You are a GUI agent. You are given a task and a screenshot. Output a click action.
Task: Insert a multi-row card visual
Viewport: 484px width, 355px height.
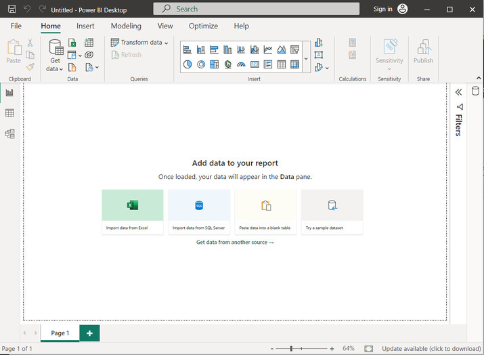pyautogui.click(x=268, y=64)
